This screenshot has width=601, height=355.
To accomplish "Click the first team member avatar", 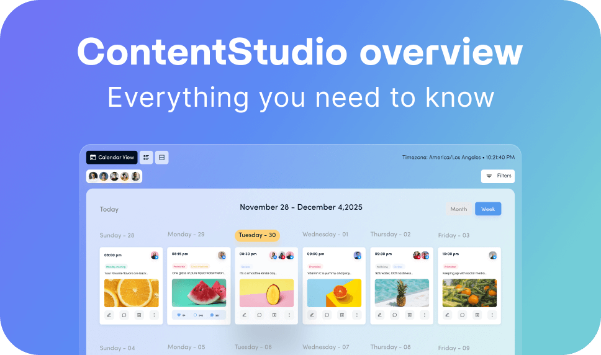I will pos(93,176).
